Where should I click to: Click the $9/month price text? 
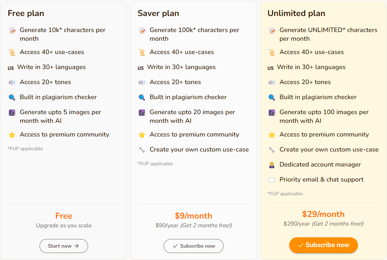pyautogui.click(x=193, y=216)
